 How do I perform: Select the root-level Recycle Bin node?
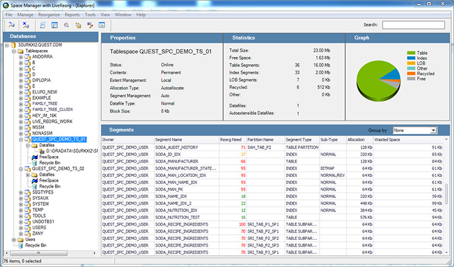[36, 245]
